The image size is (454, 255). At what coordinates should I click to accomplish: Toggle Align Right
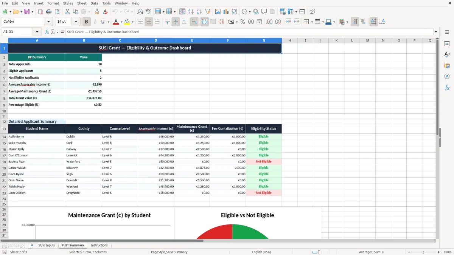point(157,22)
